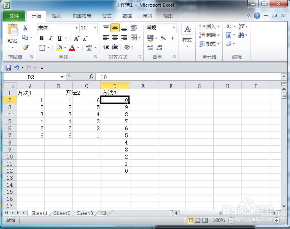The width and height of the screenshot is (290, 229).
Task: Click the Copy icon
Action: click(x=25, y=37)
